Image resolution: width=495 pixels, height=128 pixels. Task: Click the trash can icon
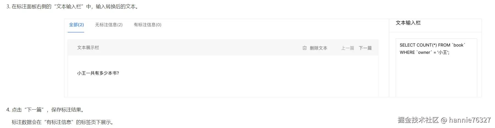pyautogui.click(x=305, y=48)
